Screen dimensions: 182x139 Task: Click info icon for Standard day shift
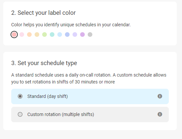tap(160, 96)
